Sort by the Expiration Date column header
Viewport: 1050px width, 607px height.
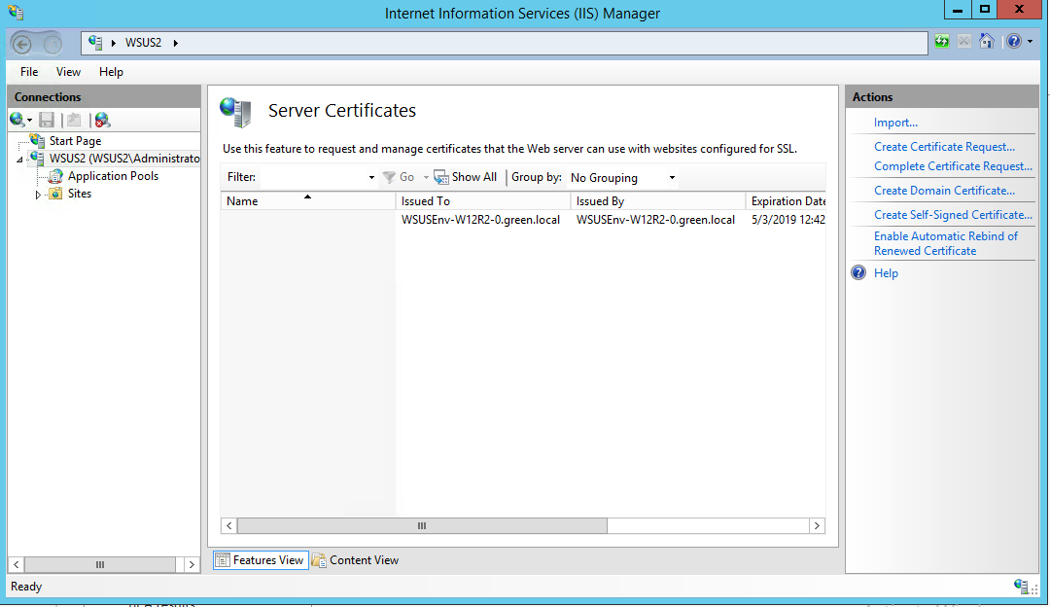coord(786,201)
